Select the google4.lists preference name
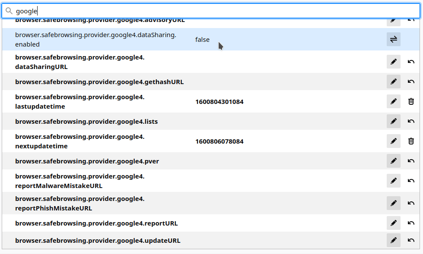Viewport: 423px width, 254px height. click(x=86, y=122)
